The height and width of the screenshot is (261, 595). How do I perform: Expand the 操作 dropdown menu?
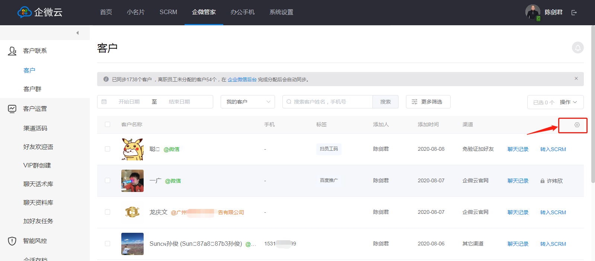pyautogui.click(x=568, y=102)
